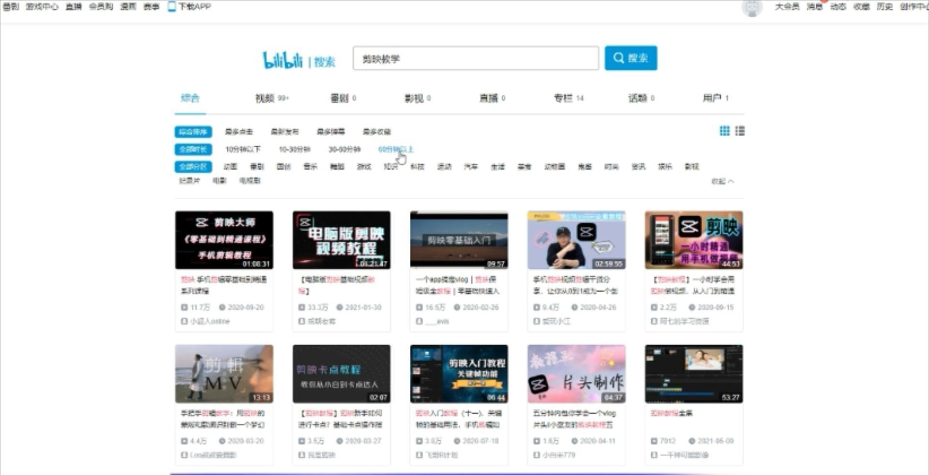Select the 综合排序 sort option
Screen dimensions: 929x475
click(193, 132)
